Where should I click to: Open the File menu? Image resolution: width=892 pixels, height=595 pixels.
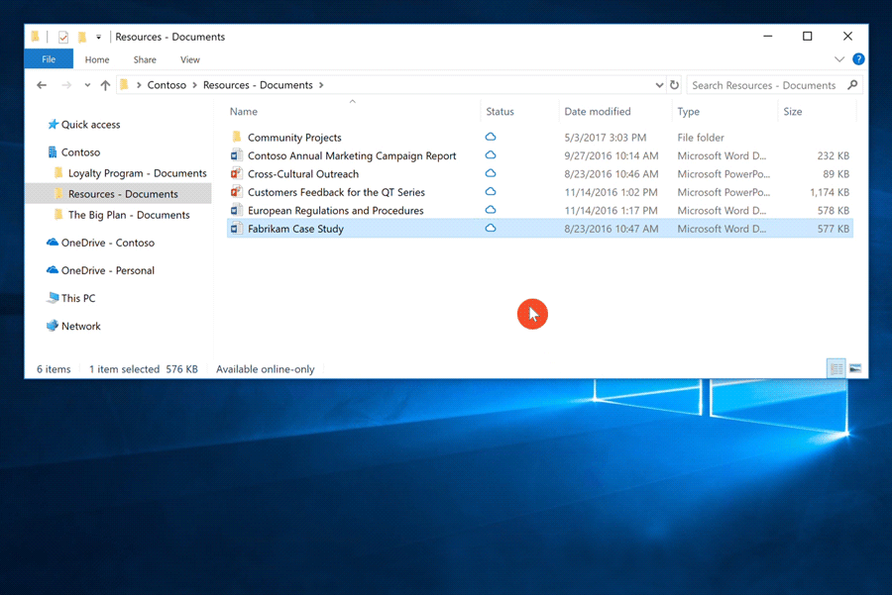tap(48, 59)
